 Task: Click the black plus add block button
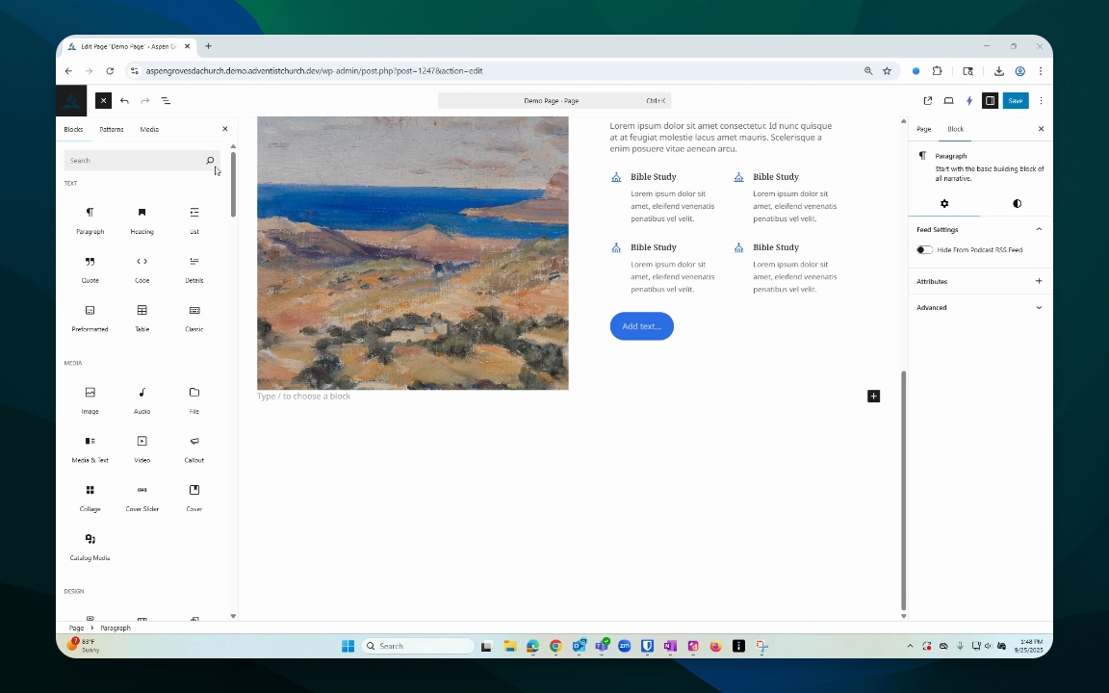pos(873,396)
